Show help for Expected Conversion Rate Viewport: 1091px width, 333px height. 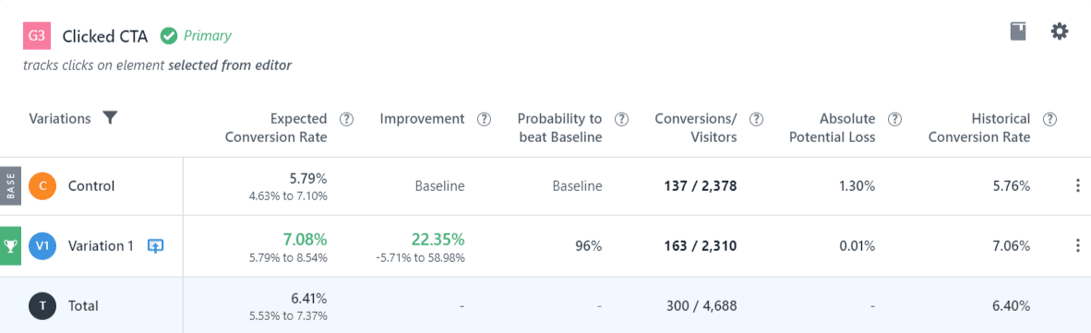point(346,119)
